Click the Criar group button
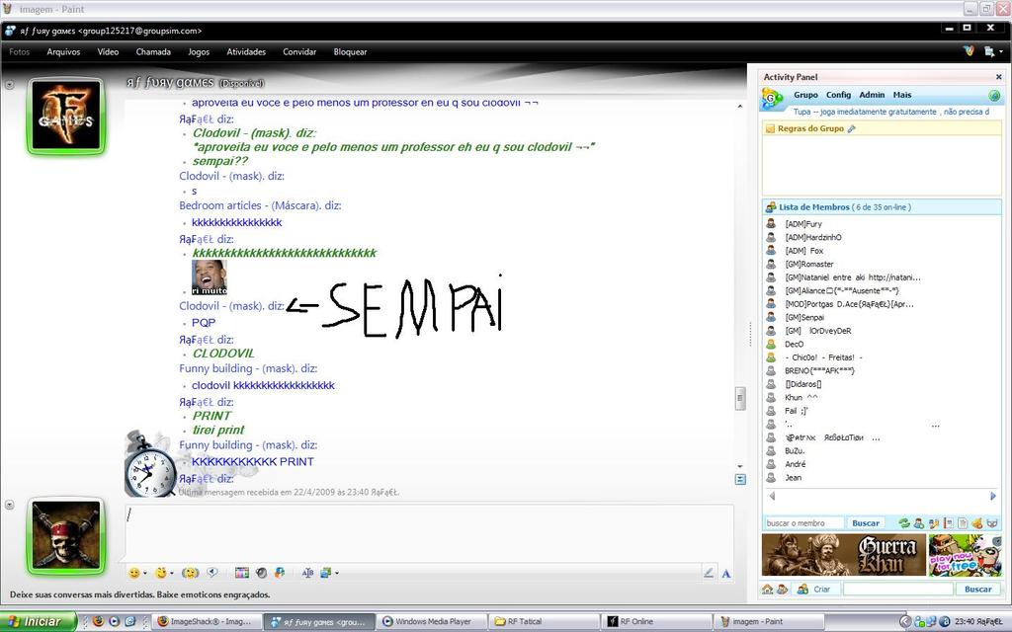The height and width of the screenshot is (632, 1012). point(821,590)
